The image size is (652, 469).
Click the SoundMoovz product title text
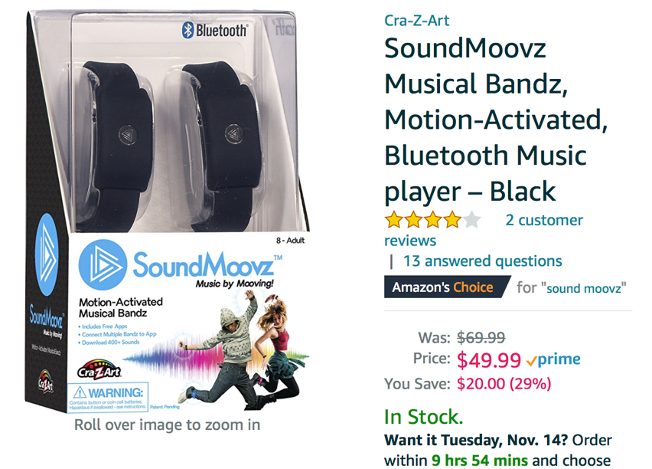coord(484,119)
